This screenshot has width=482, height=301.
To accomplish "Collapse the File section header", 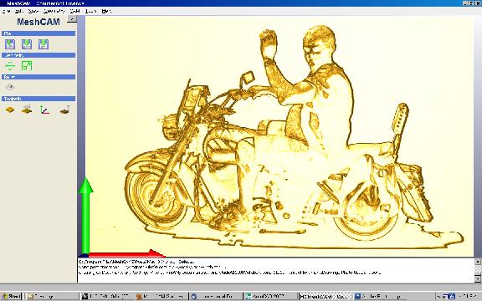I will pyautogui.click(x=38, y=33).
